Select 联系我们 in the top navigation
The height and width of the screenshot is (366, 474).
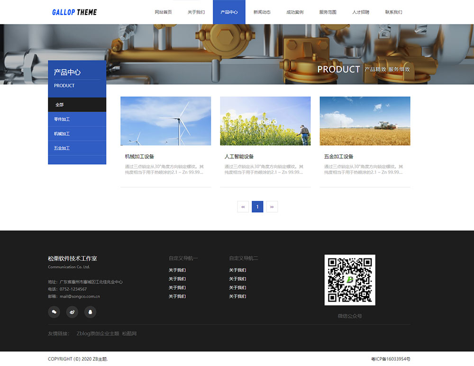point(393,12)
